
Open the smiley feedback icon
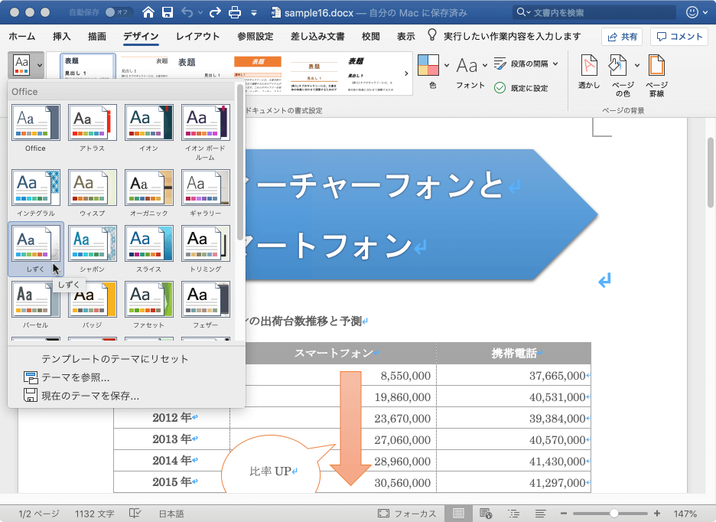[x=692, y=12]
